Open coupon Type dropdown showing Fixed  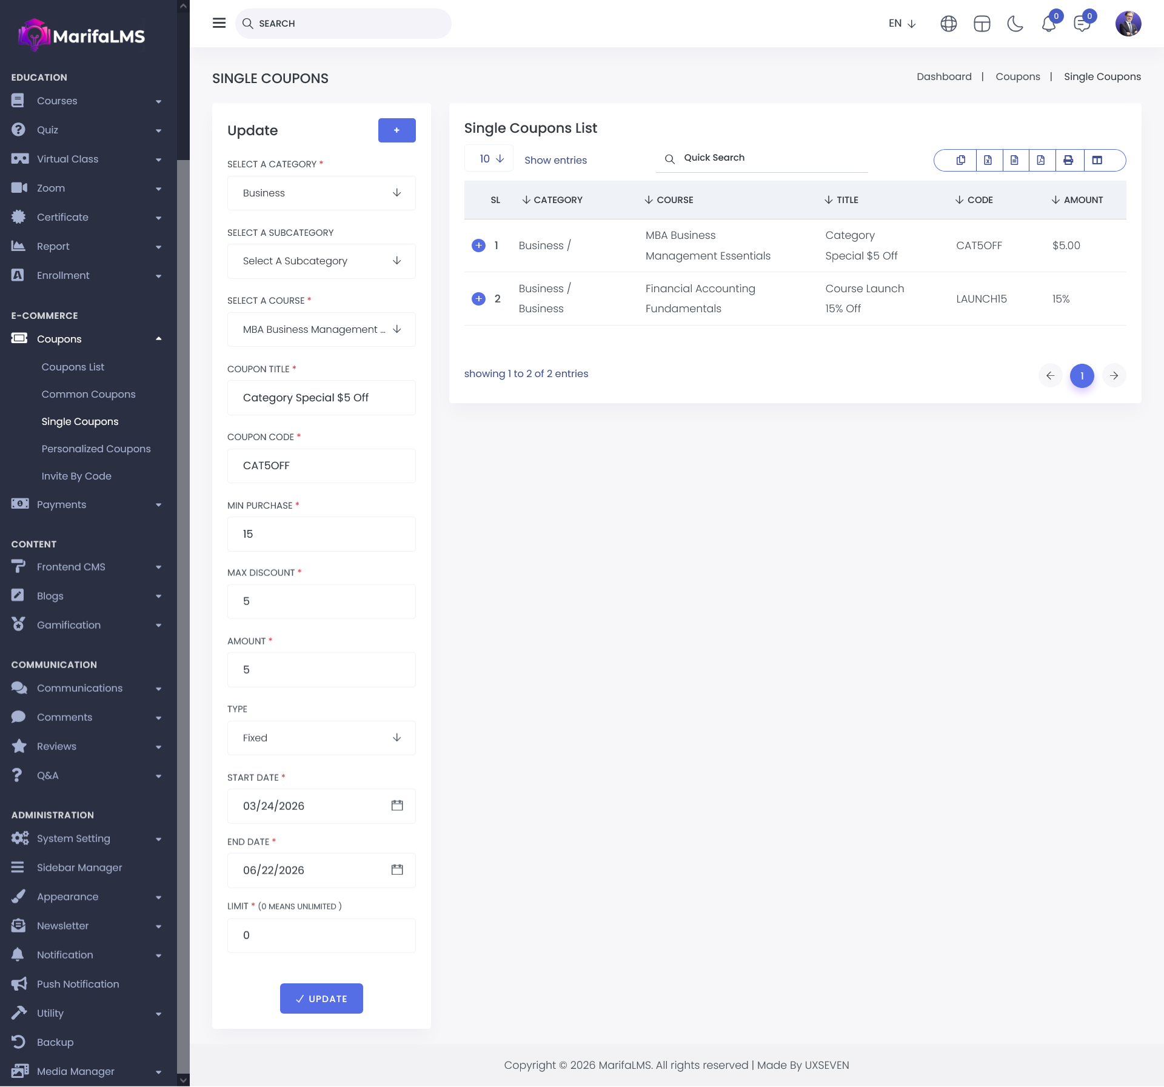(321, 738)
